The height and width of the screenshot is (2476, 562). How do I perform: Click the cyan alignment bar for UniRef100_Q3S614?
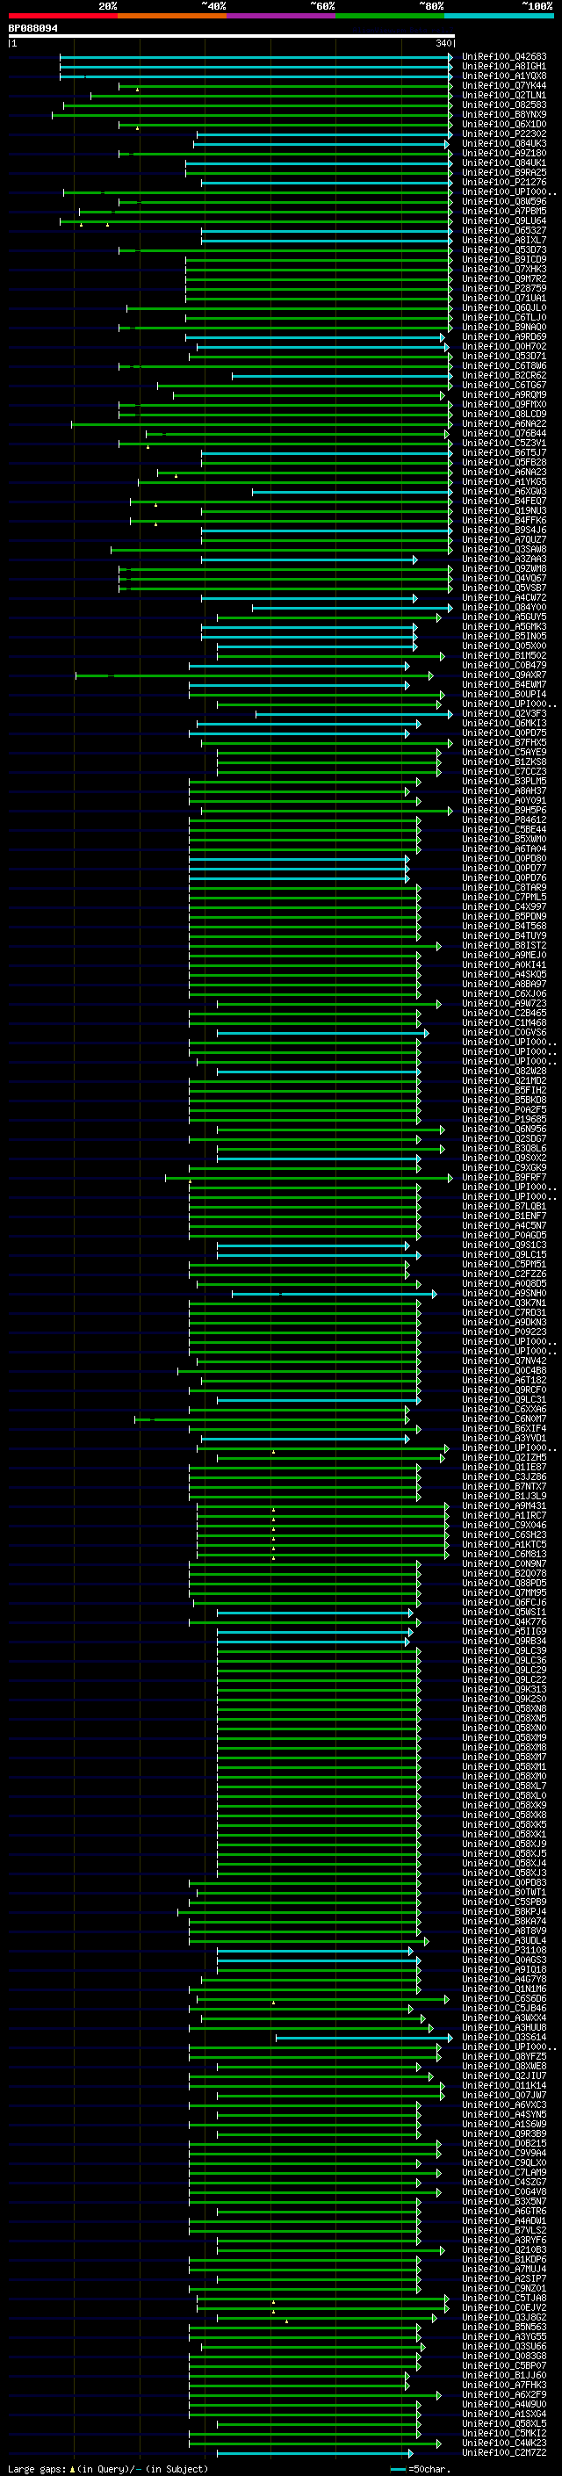point(364,2038)
